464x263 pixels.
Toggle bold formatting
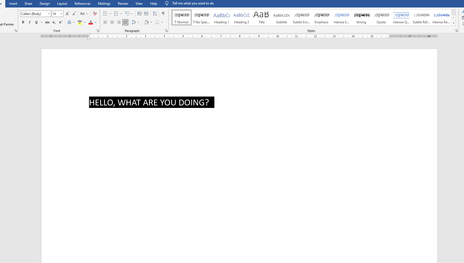pos(23,22)
